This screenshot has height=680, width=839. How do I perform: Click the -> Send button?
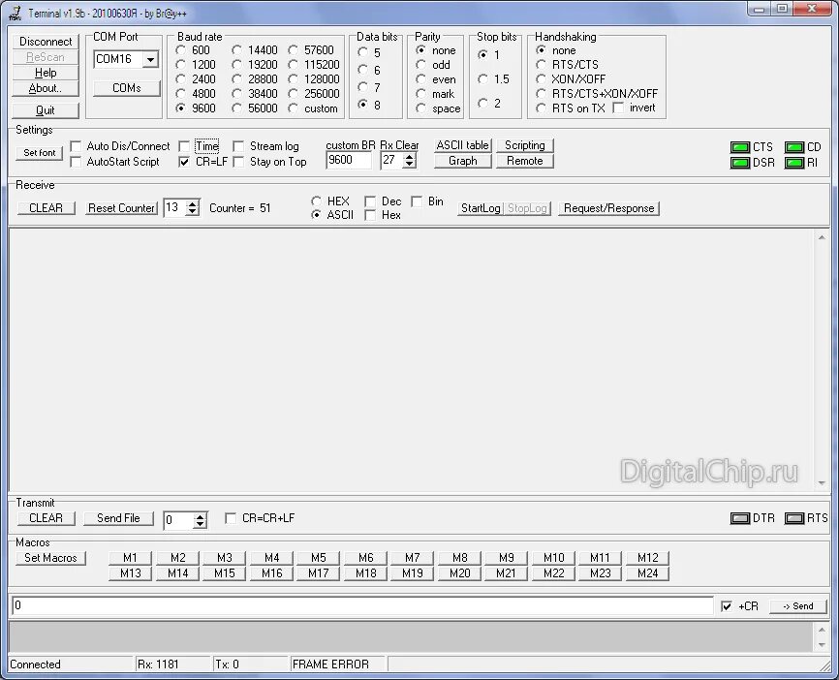tap(797, 606)
